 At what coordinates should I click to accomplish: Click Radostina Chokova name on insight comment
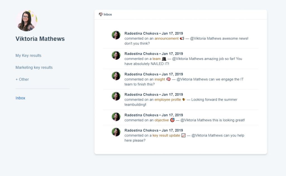coord(141,74)
